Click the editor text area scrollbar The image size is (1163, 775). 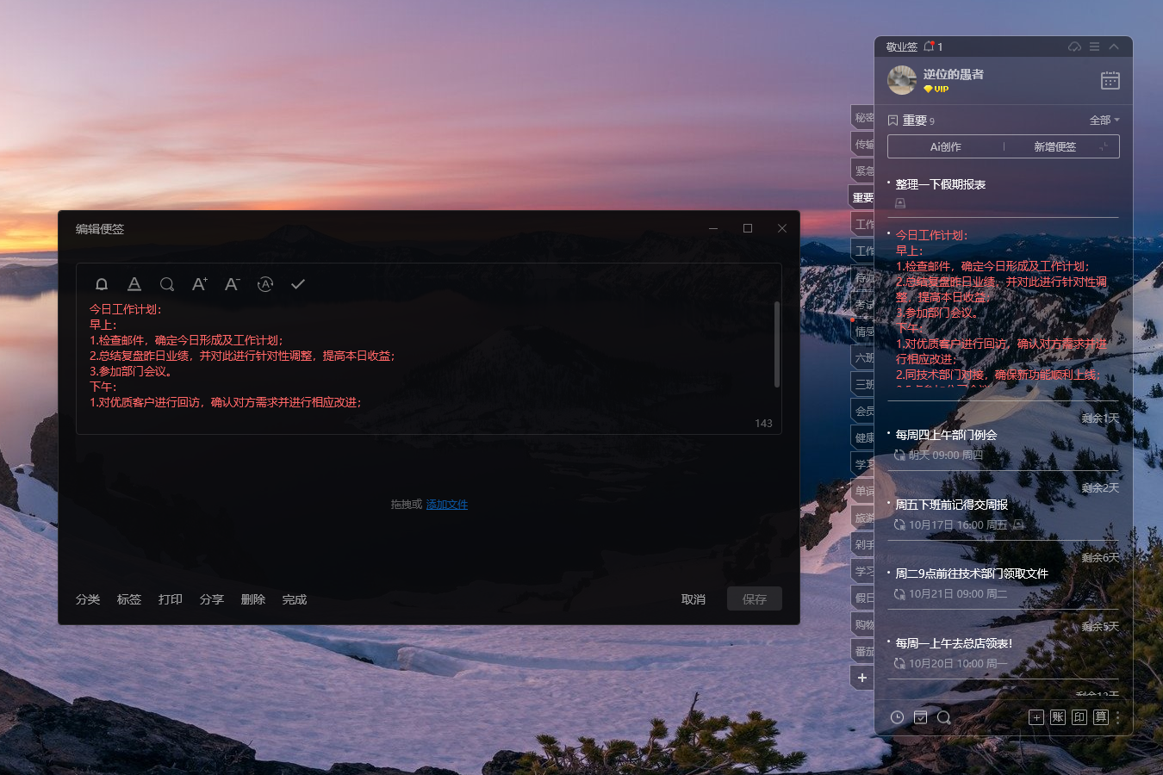(777, 344)
